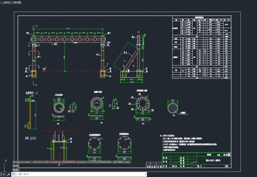The image size is (257, 177).
Task: Click the Autodesk DWG command history message
Action: pyautogui.click(x=72, y=162)
